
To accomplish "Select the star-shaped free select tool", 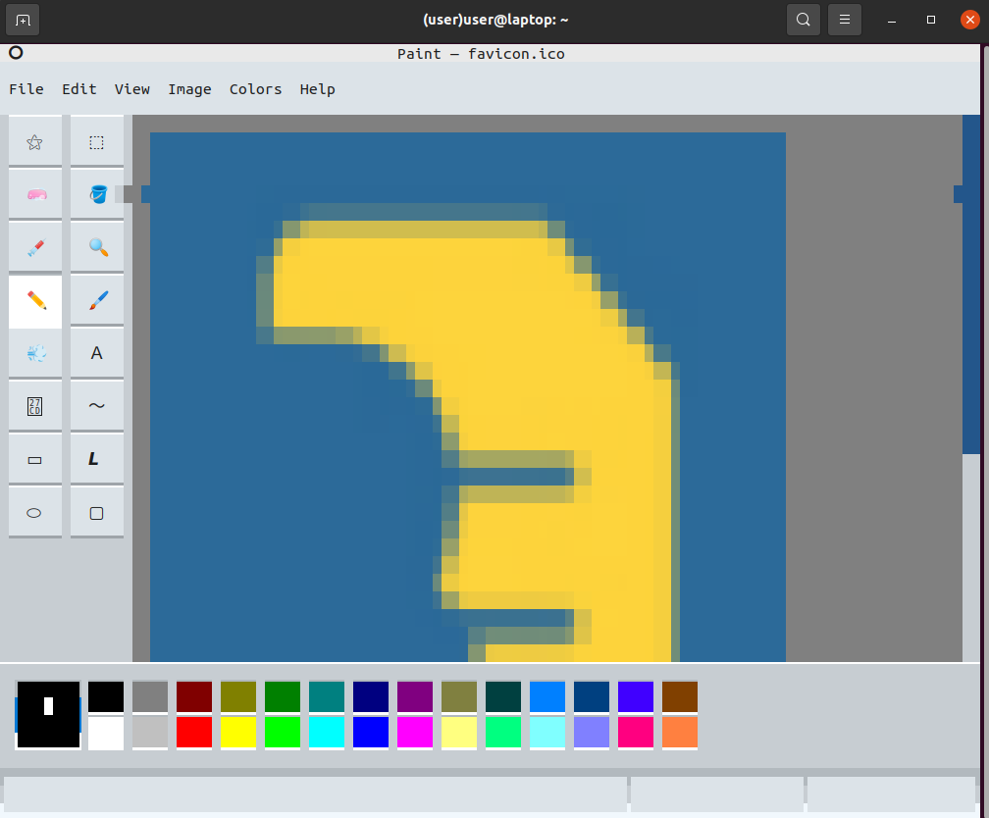I will 35,141.
